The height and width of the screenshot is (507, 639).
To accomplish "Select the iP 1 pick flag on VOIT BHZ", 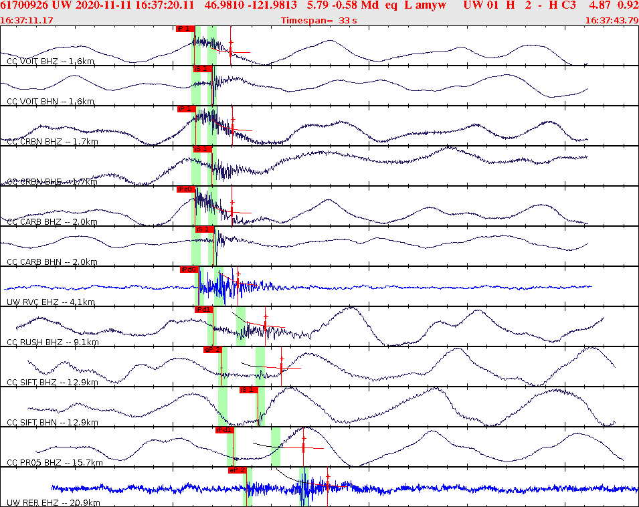I will (184, 29).
